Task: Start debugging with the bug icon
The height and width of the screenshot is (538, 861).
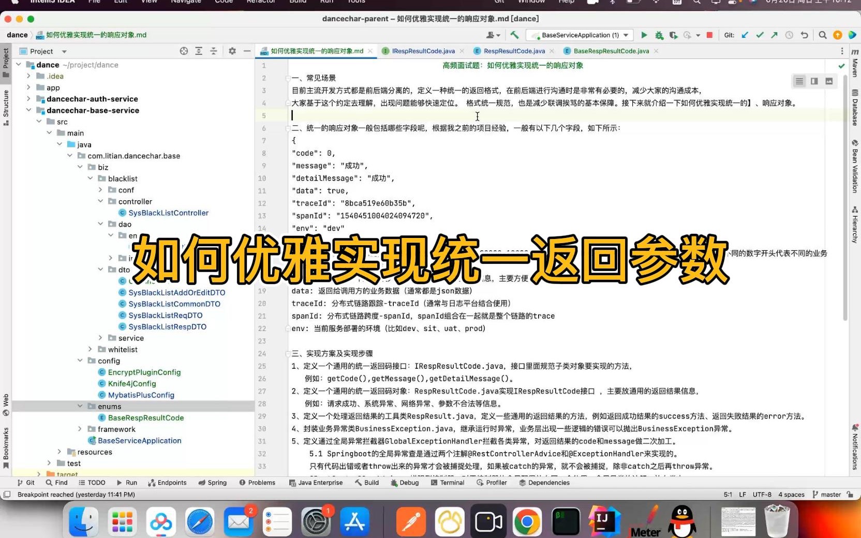Action: click(659, 35)
